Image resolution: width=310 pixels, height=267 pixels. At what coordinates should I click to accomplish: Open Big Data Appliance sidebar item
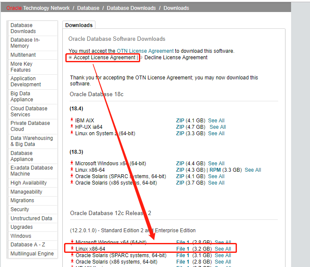[33, 97]
